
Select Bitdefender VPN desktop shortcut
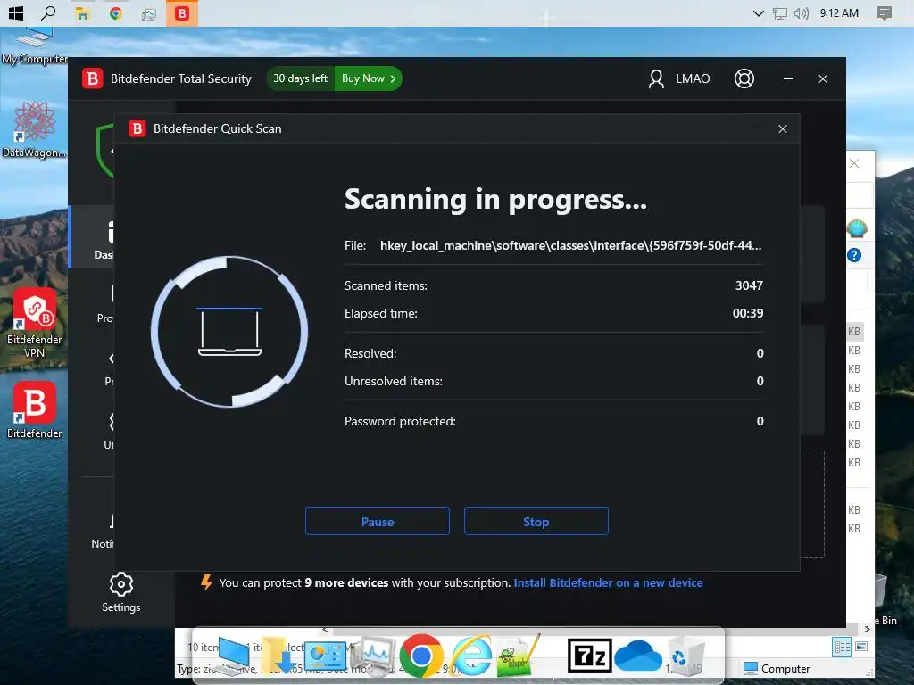tap(34, 323)
